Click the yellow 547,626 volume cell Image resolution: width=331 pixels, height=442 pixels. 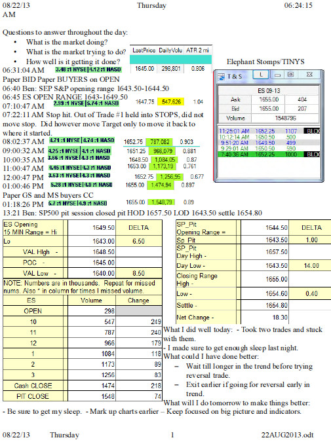(x=171, y=101)
